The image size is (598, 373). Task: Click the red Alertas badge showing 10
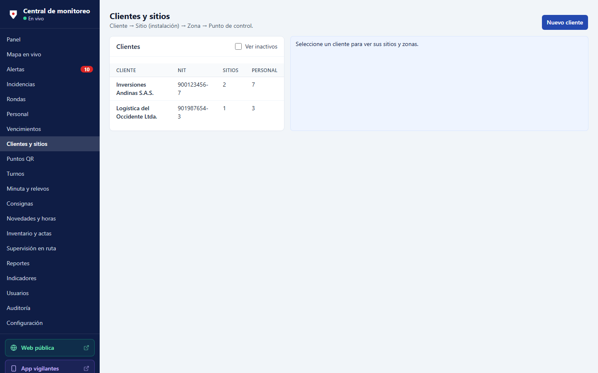tap(87, 69)
